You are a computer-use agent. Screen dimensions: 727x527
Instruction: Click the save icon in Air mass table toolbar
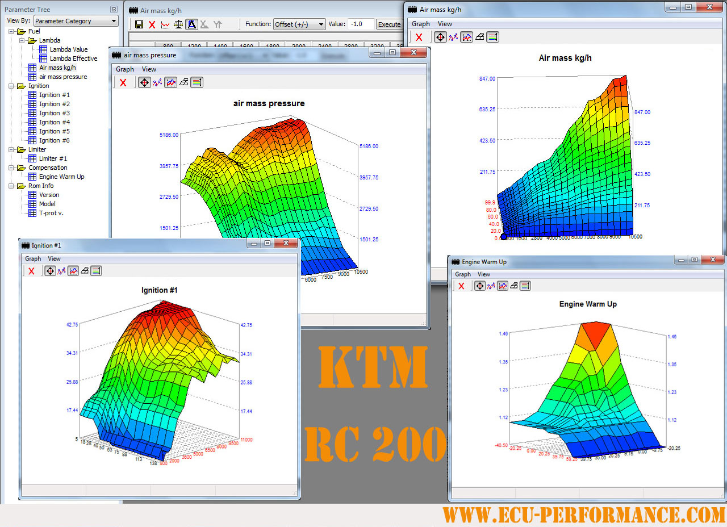click(139, 24)
